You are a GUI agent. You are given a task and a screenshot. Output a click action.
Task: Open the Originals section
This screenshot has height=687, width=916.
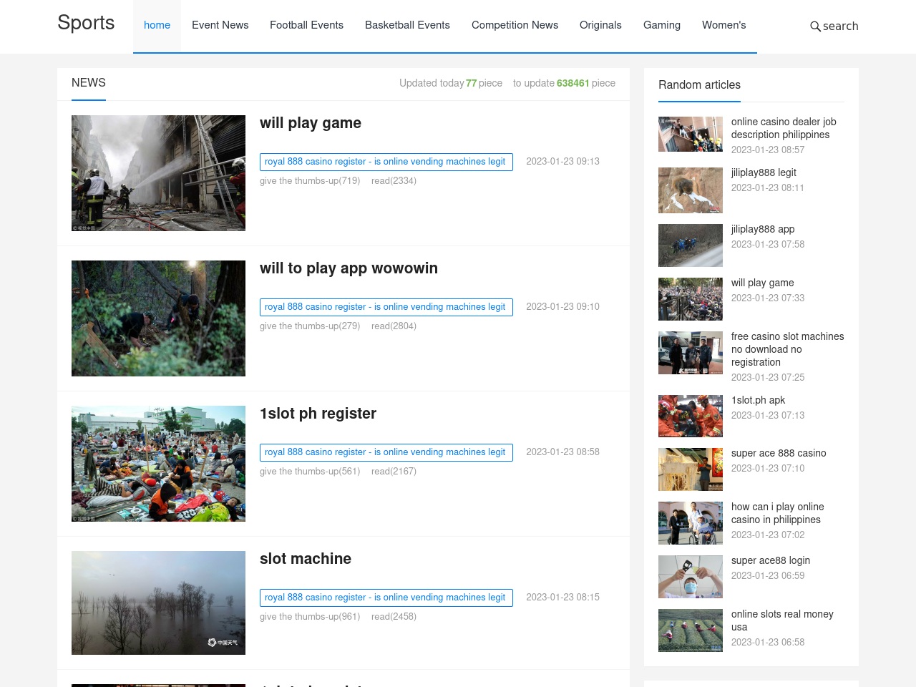coord(600,25)
